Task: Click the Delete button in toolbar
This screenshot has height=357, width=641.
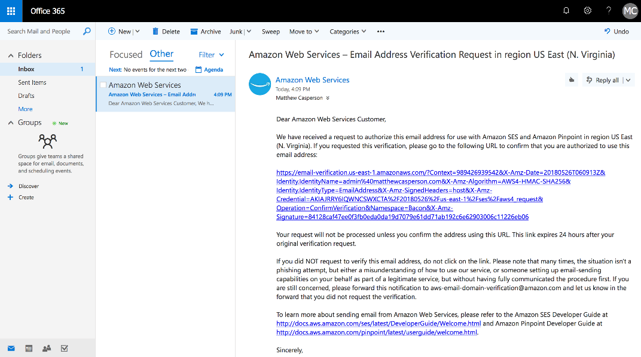Action: (x=166, y=32)
